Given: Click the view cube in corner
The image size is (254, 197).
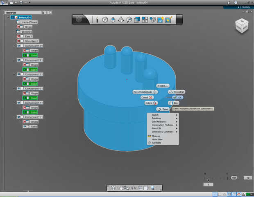Looking at the screenshot, I should pos(242,26).
